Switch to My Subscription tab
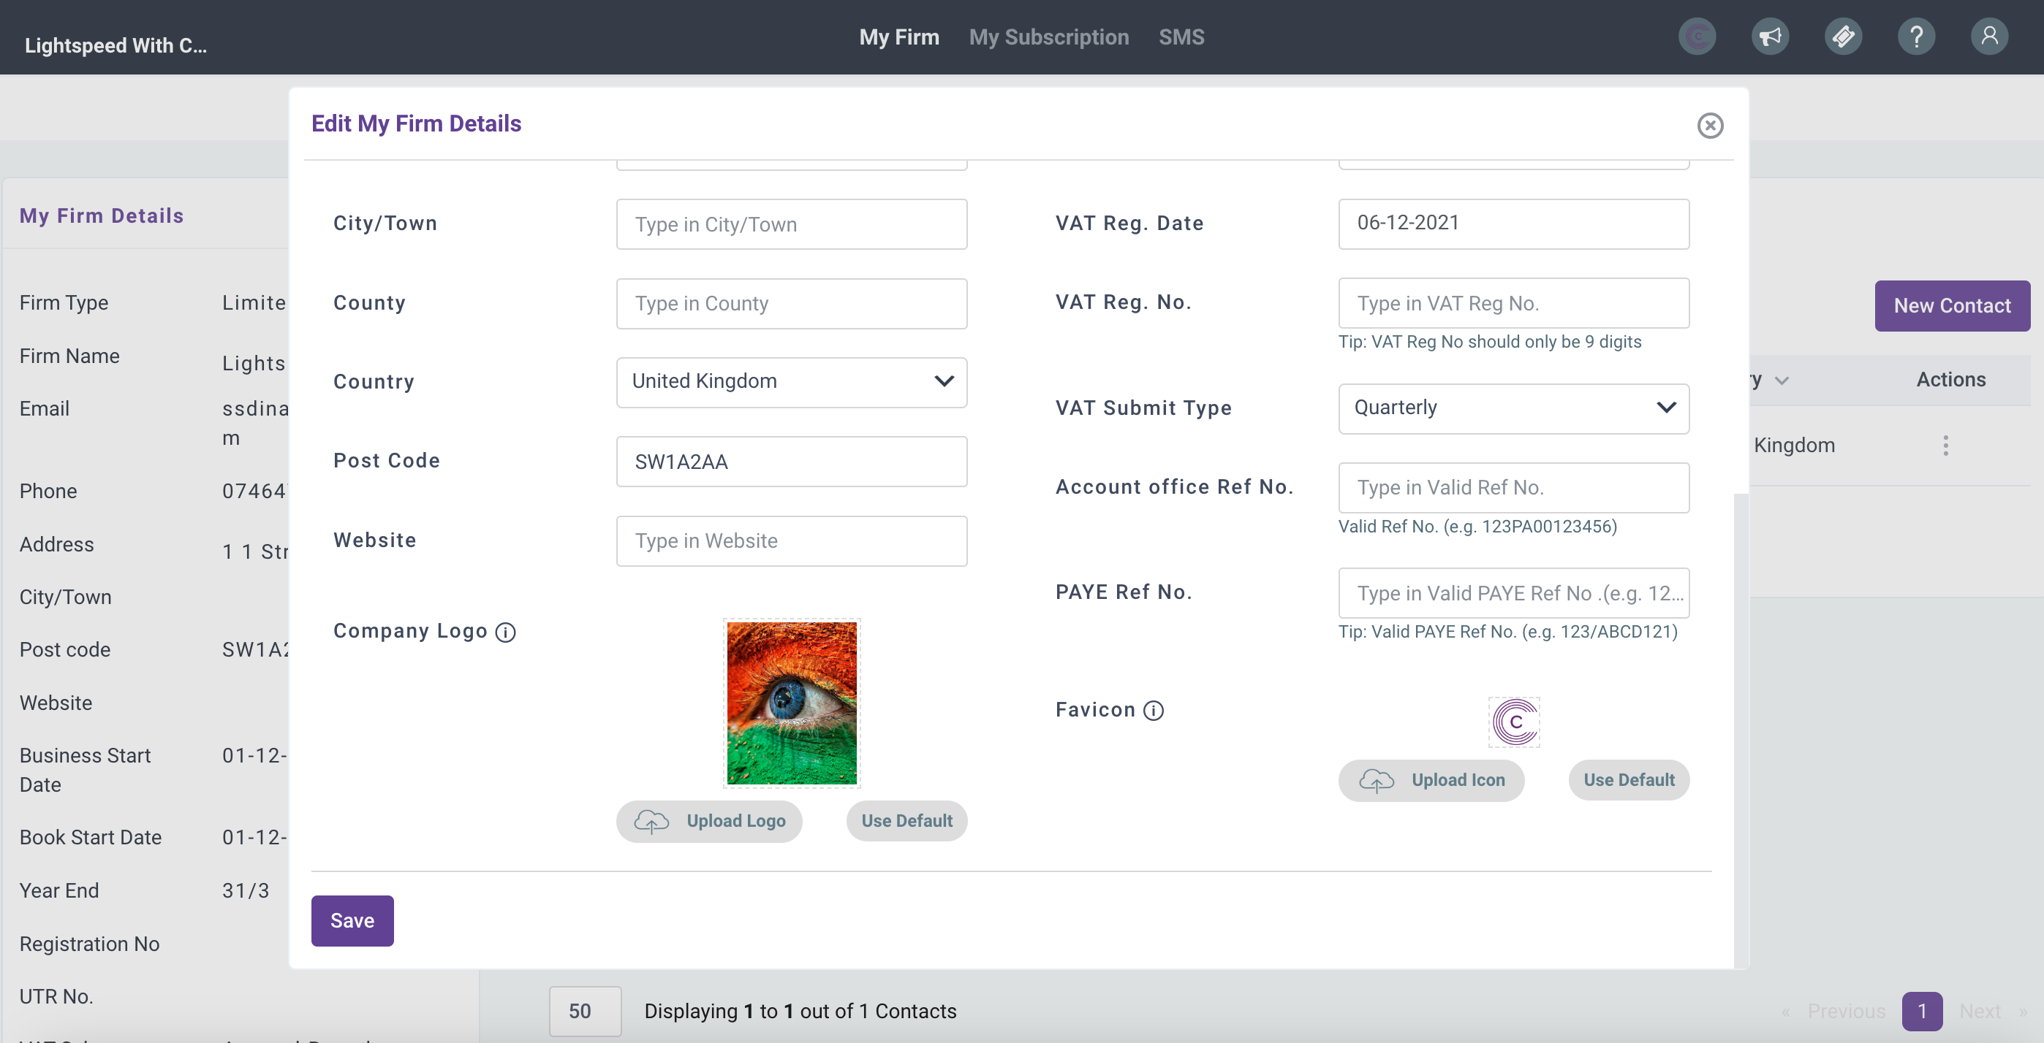This screenshot has height=1043, width=2044. pyautogui.click(x=1048, y=37)
